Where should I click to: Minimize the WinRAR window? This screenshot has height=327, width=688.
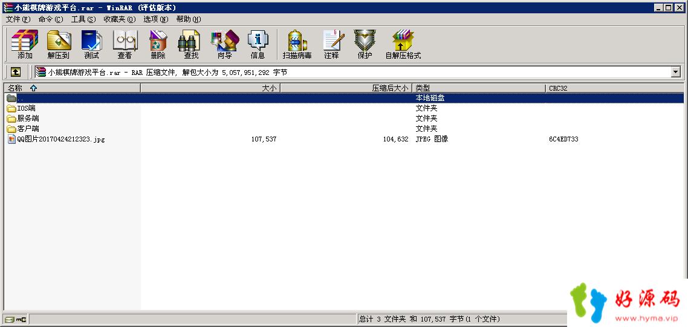pos(658,7)
